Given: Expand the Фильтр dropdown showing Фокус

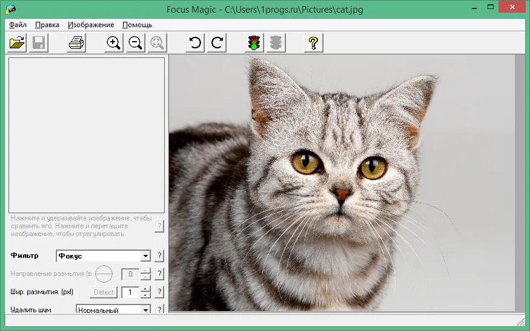Looking at the screenshot, I should click(145, 256).
